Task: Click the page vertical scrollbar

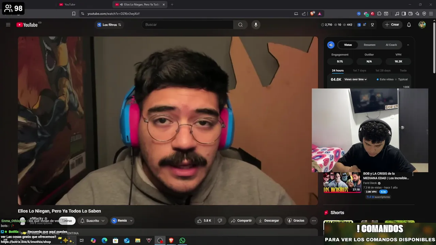Action: tap(434, 48)
